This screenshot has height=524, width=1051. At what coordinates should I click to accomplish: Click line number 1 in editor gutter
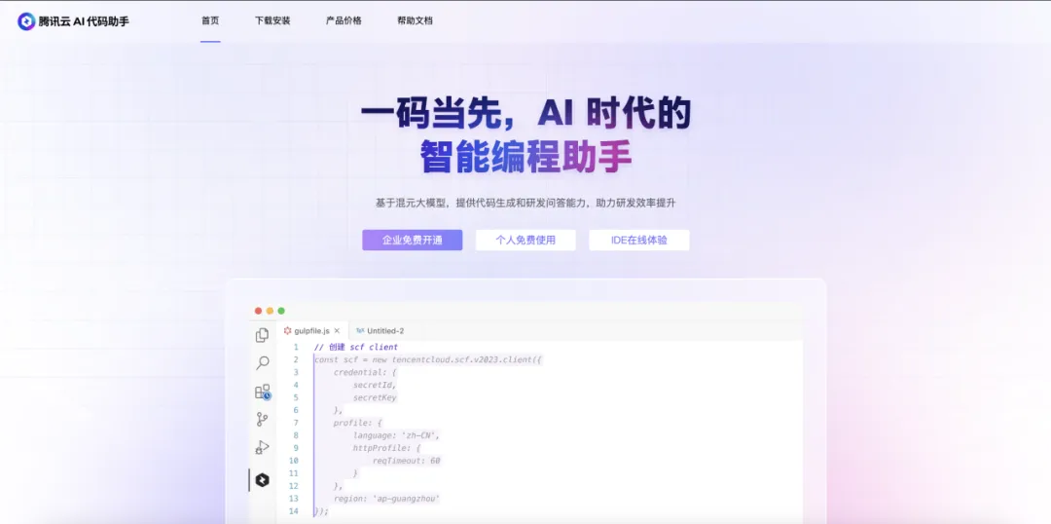[x=296, y=347]
